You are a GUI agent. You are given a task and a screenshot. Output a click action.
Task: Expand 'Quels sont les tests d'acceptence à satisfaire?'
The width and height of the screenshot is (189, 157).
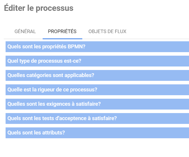(x=97, y=118)
